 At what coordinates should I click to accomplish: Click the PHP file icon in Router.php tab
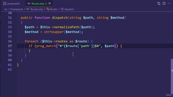(29, 4)
